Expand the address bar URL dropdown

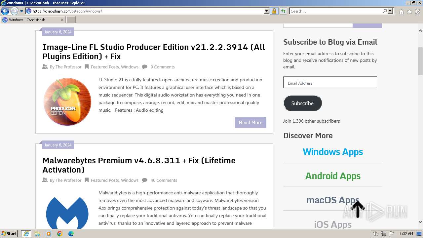(x=267, y=11)
